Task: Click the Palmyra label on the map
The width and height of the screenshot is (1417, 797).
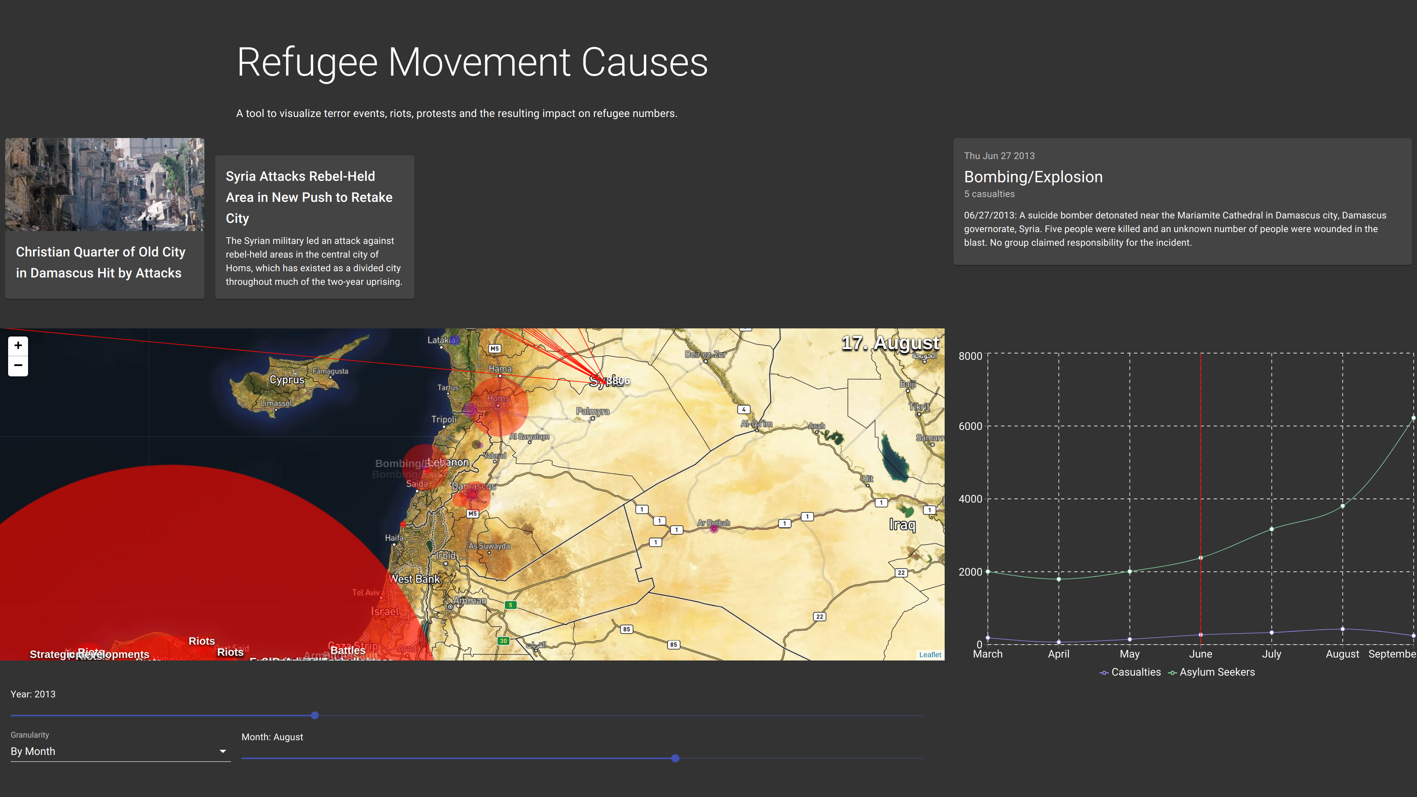Action: 592,411
